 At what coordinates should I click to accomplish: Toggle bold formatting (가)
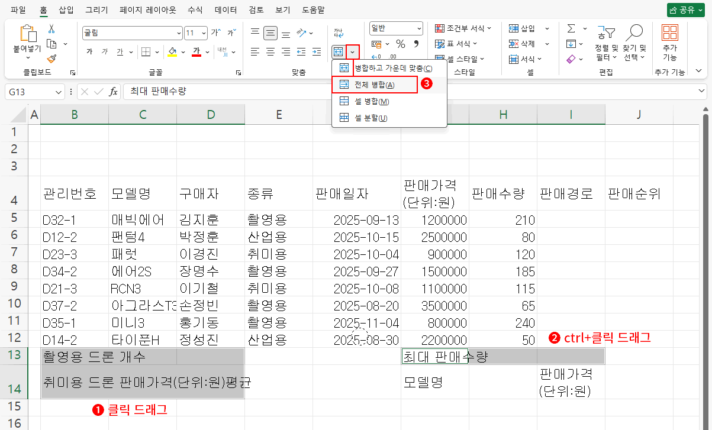pos(89,52)
